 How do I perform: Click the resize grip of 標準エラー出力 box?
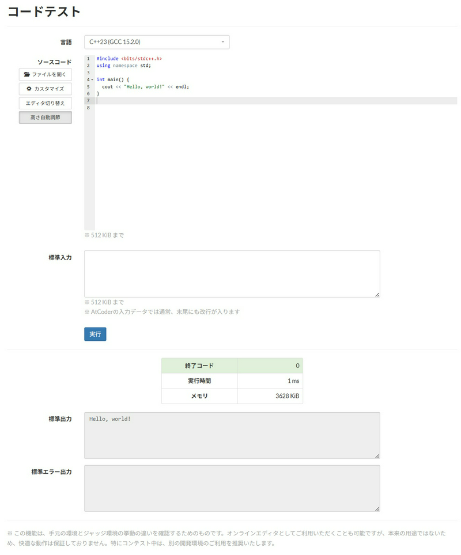point(377,508)
